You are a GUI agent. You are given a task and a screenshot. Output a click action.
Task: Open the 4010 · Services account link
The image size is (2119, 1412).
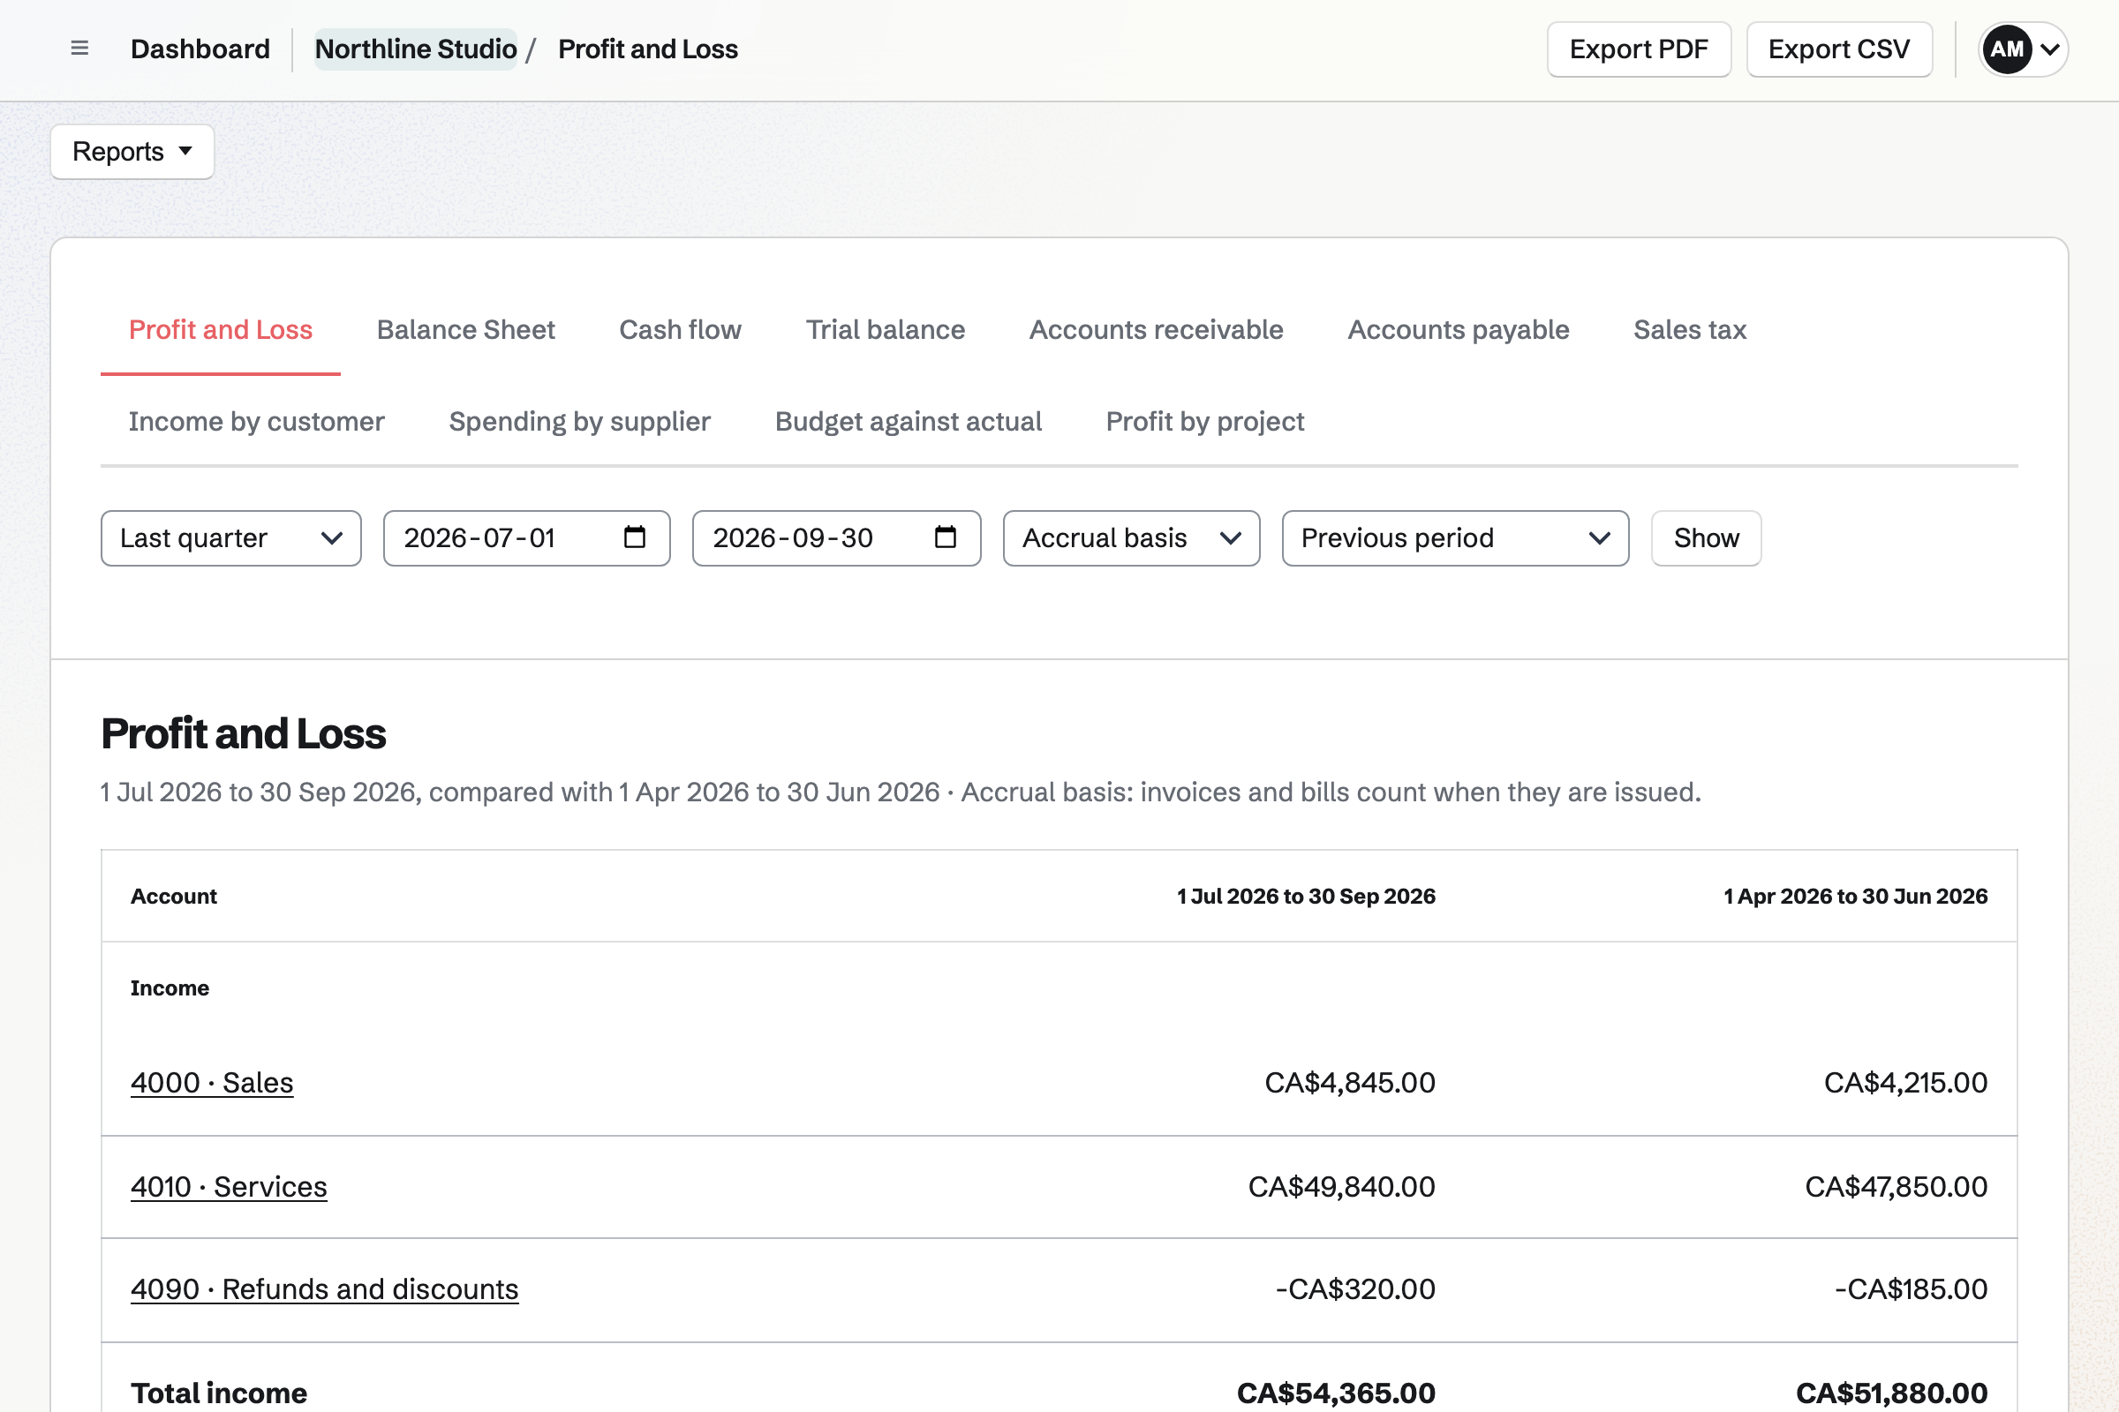click(x=229, y=1187)
